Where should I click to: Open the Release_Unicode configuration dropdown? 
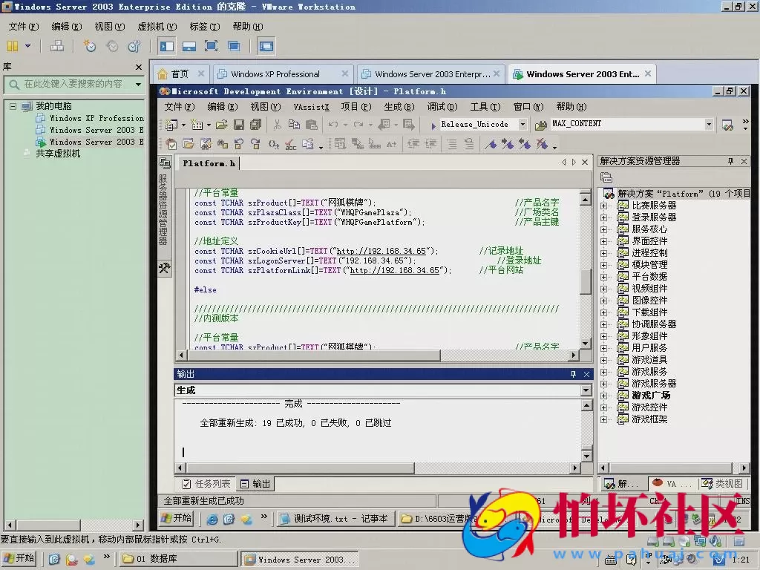pyautogui.click(x=522, y=125)
